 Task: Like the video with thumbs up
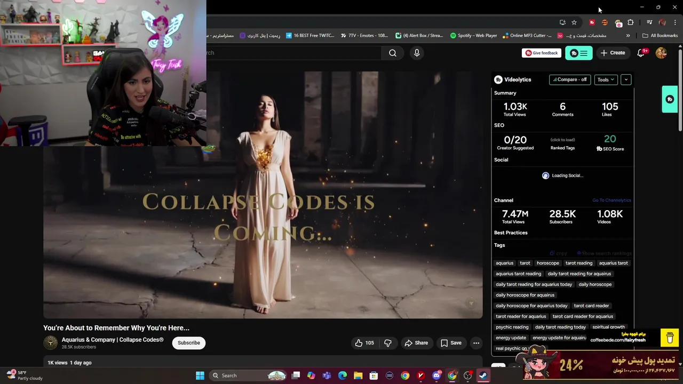coord(364,343)
